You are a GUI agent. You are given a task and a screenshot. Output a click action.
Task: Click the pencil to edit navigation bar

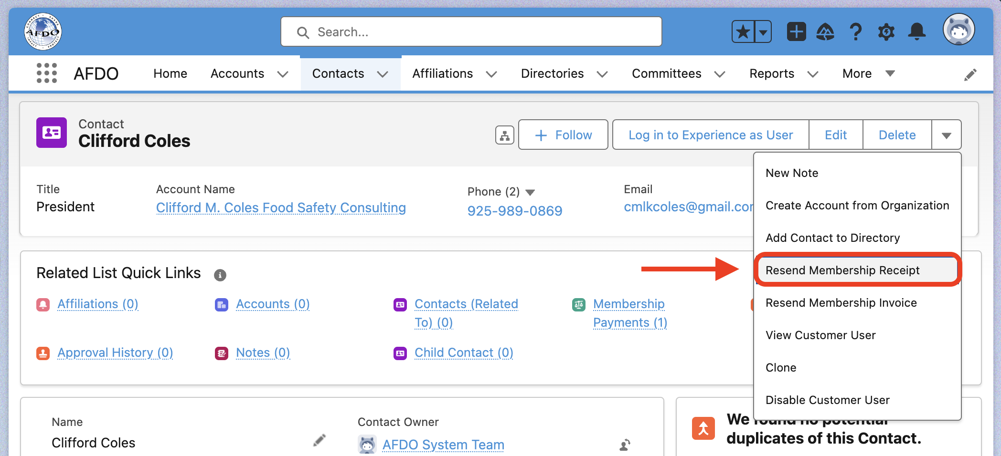(970, 74)
